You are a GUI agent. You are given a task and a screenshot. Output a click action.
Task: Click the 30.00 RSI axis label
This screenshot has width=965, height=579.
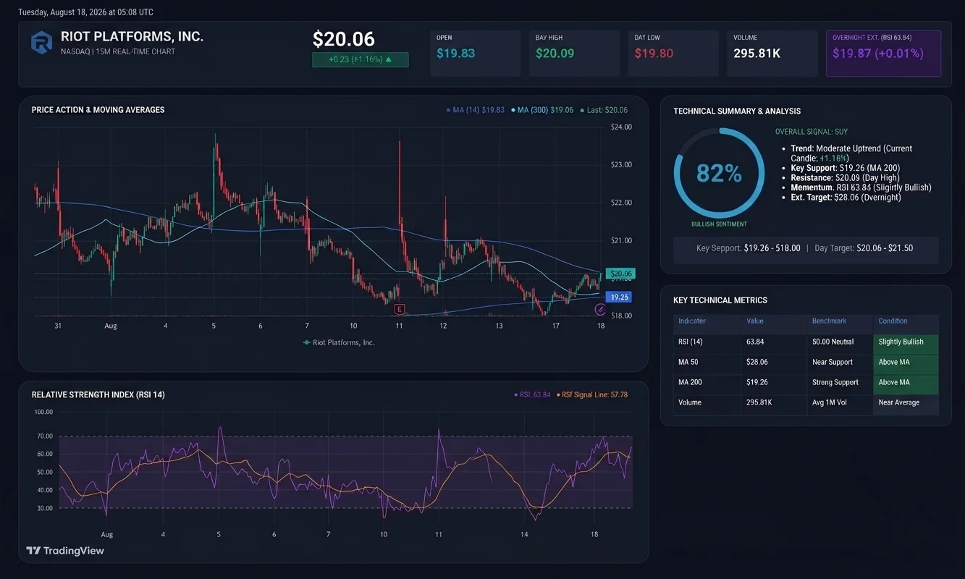click(x=43, y=508)
